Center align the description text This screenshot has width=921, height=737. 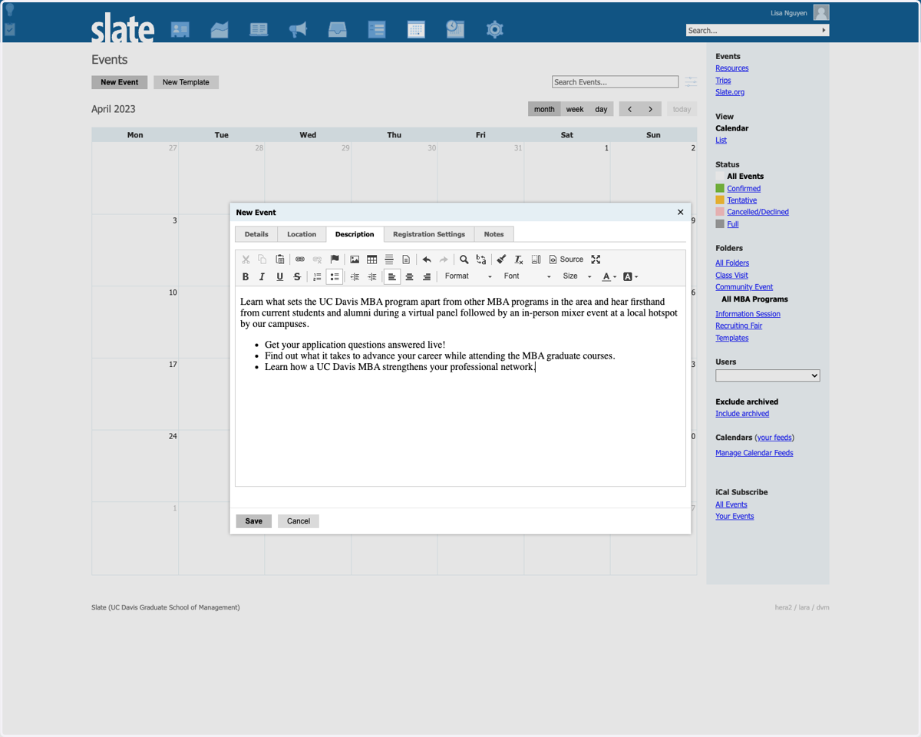point(409,276)
